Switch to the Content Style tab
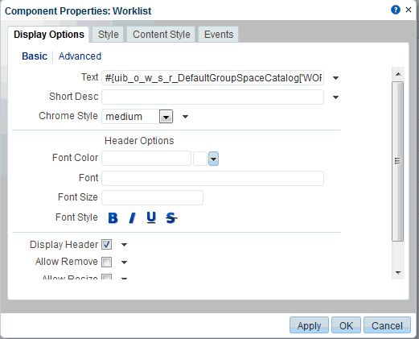The image size is (419, 339). click(x=161, y=35)
